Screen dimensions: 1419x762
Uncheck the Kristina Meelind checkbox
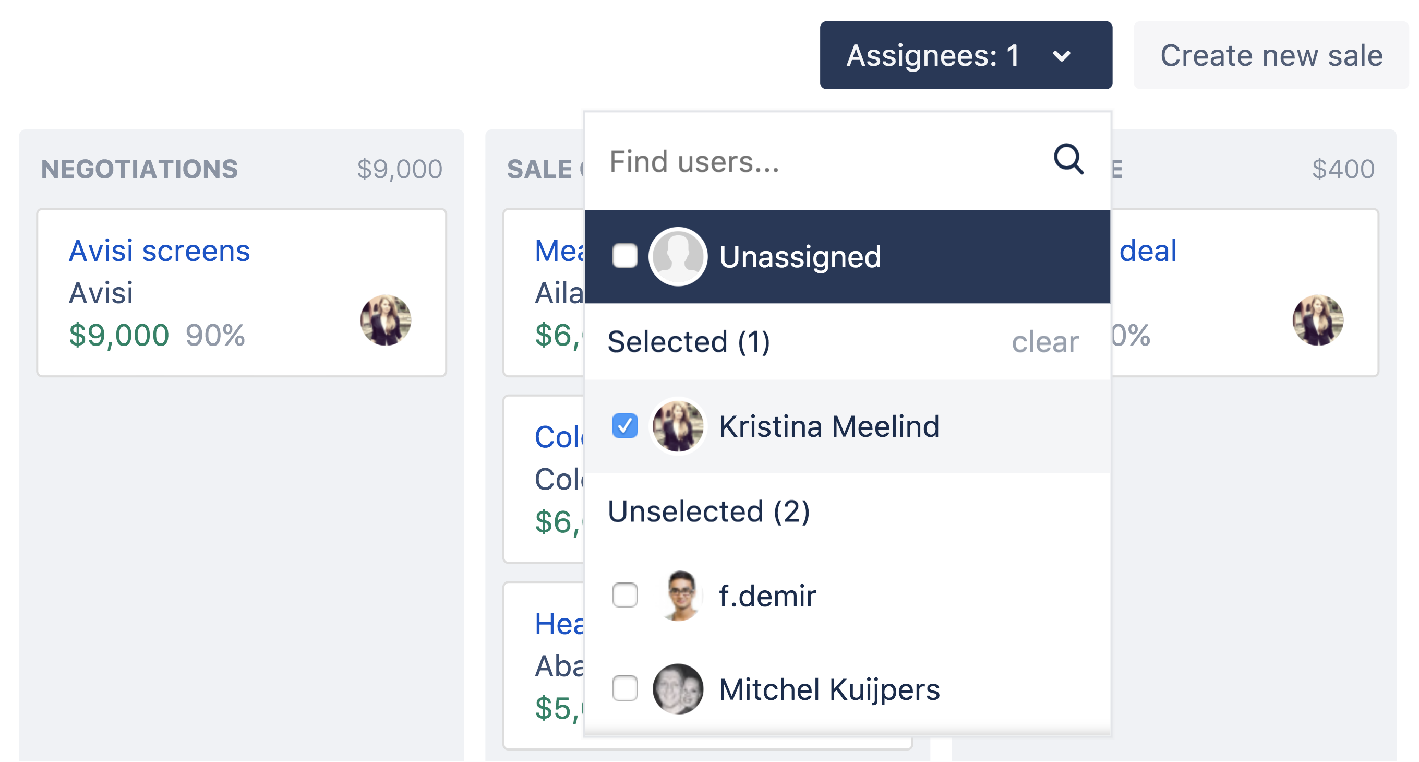(x=624, y=425)
